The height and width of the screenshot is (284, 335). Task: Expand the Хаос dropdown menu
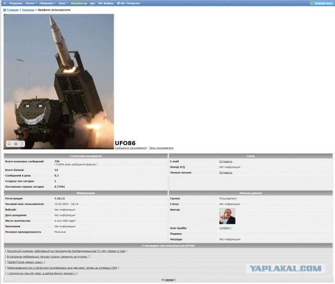63,3
